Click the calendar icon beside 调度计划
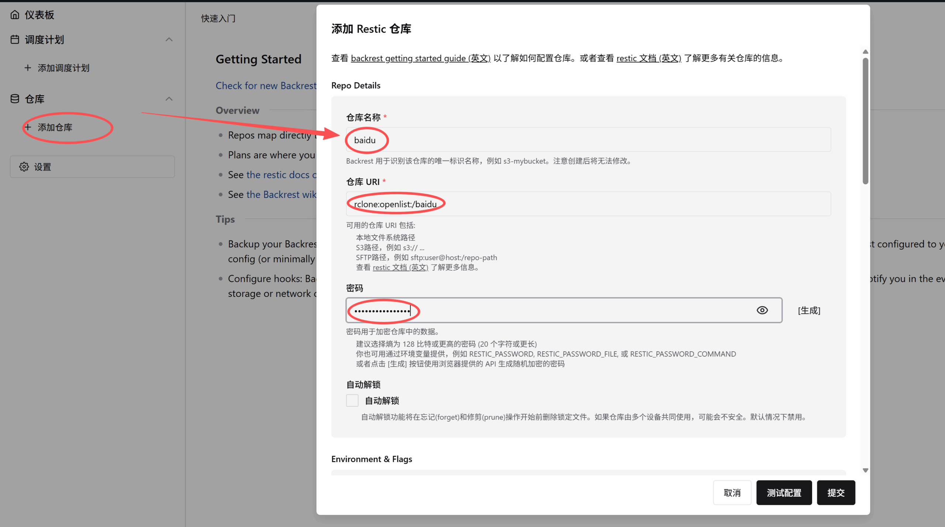This screenshot has height=527, width=945. pos(15,40)
